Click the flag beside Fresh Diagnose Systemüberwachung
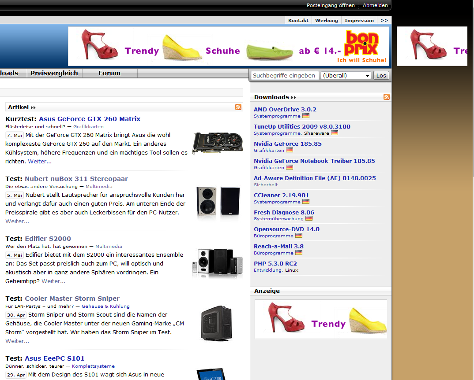 pyautogui.click(x=309, y=219)
